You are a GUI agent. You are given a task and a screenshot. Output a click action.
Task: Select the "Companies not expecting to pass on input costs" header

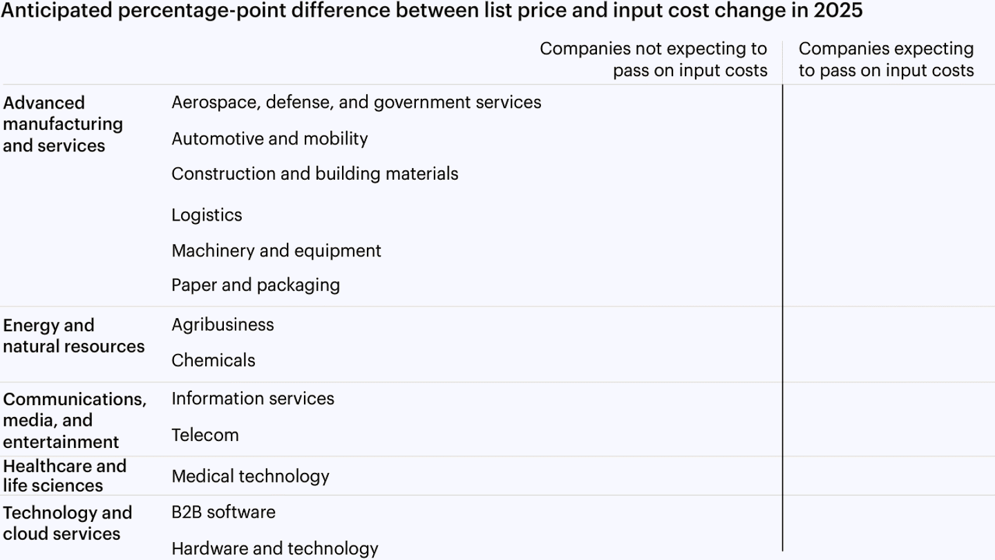tap(653, 59)
